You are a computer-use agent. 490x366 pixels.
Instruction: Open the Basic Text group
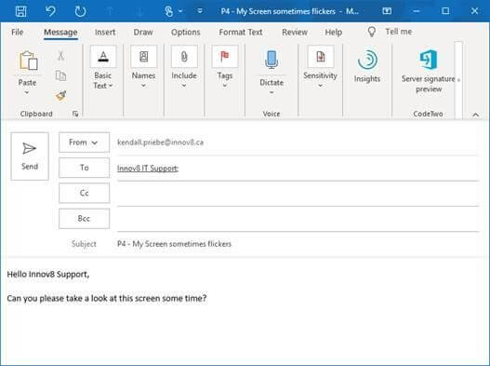coord(103,67)
